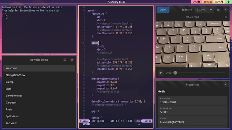Click the date and time in top bar
The width and height of the screenshot is (232, 130).
coord(116,2)
